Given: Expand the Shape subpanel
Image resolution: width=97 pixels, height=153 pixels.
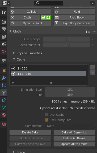Looking at the screenshot, I should click(14, 152).
